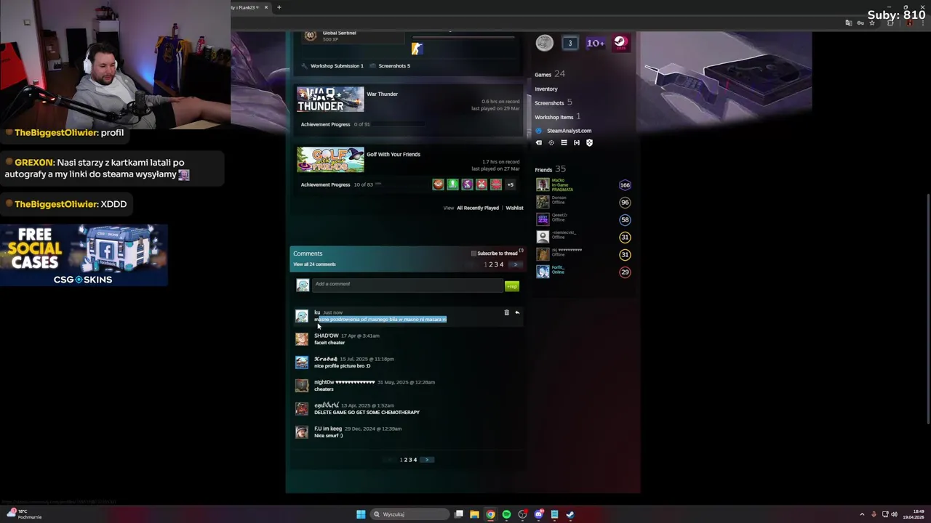Open War Thunder game thumbnail
The image size is (931, 523).
point(330,100)
